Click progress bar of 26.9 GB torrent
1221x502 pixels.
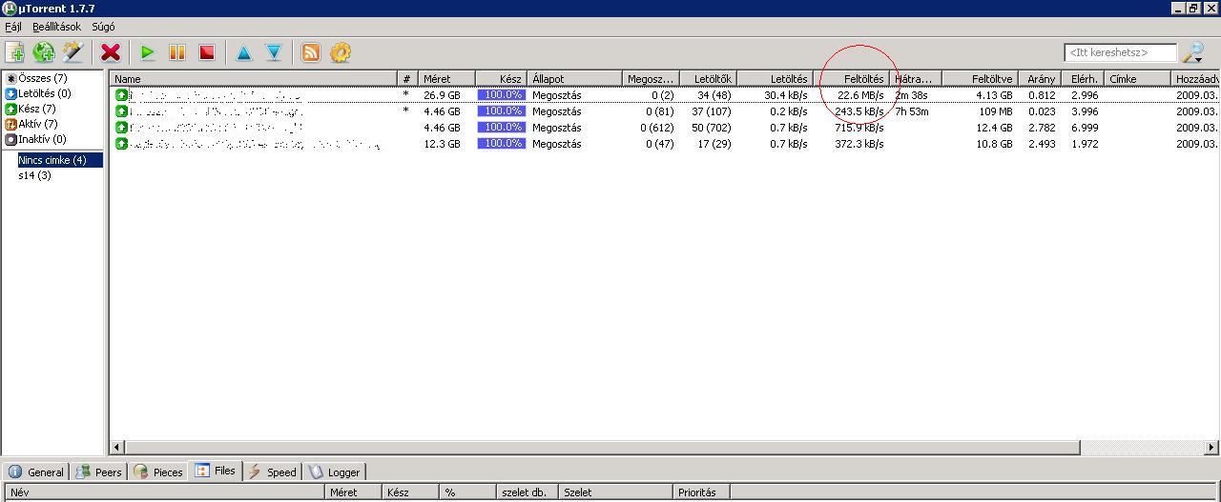pyautogui.click(x=502, y=95)
